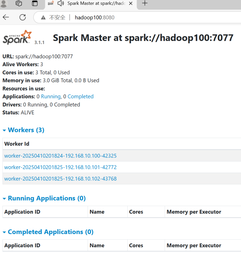The image size is (241, 261).
Task: Open a new browser tab
Action: click(x=145, y=4)
